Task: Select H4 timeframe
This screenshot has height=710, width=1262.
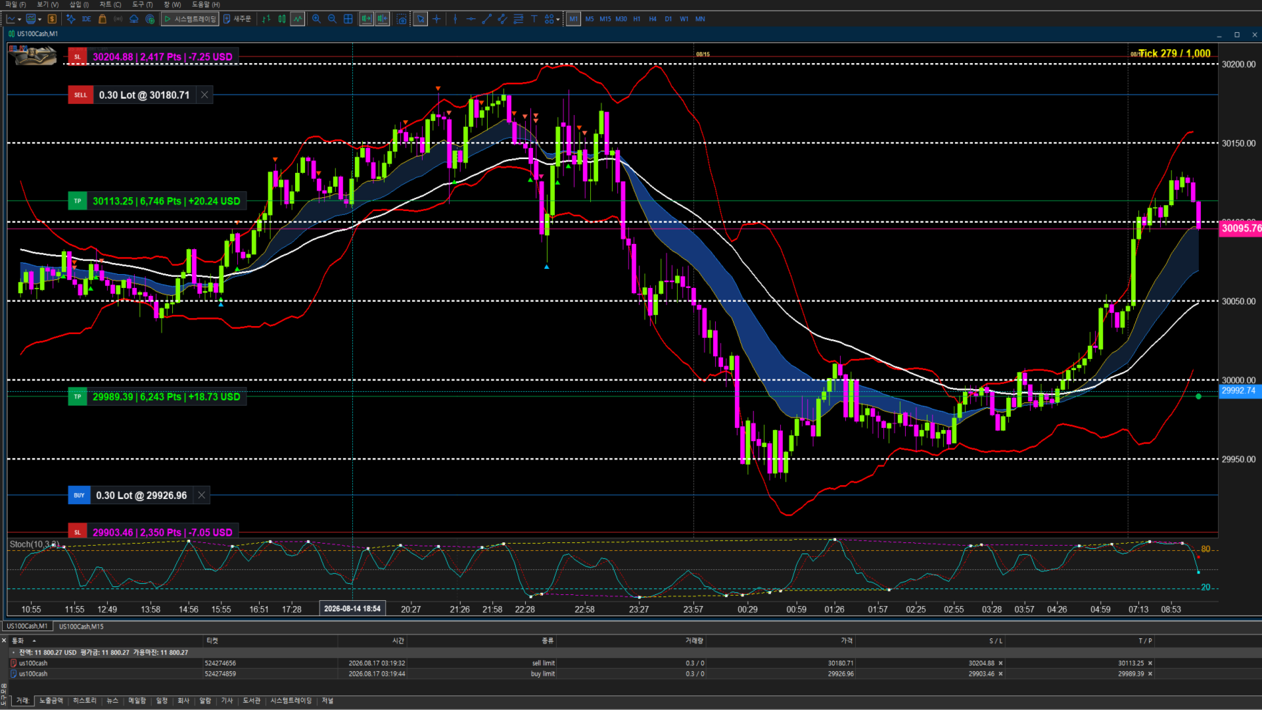Action: click(653, 19)
